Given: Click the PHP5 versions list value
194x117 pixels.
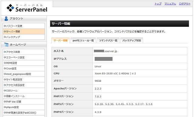Looking at the screenshot, I should pyautogui.click(x=123, y=104).
